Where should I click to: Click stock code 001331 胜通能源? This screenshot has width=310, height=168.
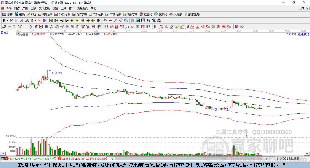coord(298,34)
